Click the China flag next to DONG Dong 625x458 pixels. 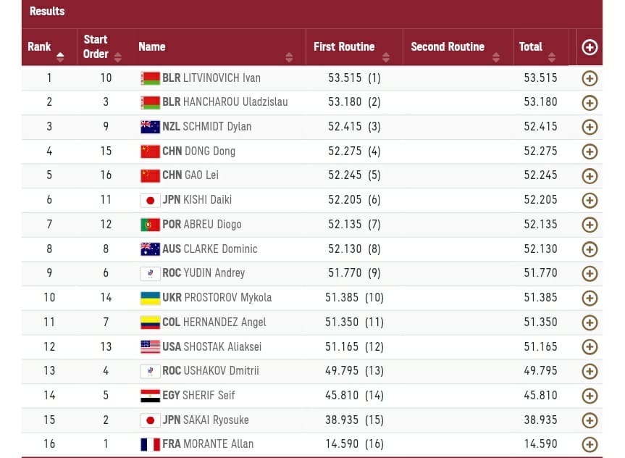[150, 151]
